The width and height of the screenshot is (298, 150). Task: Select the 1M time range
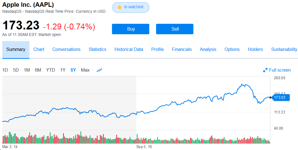27,70
